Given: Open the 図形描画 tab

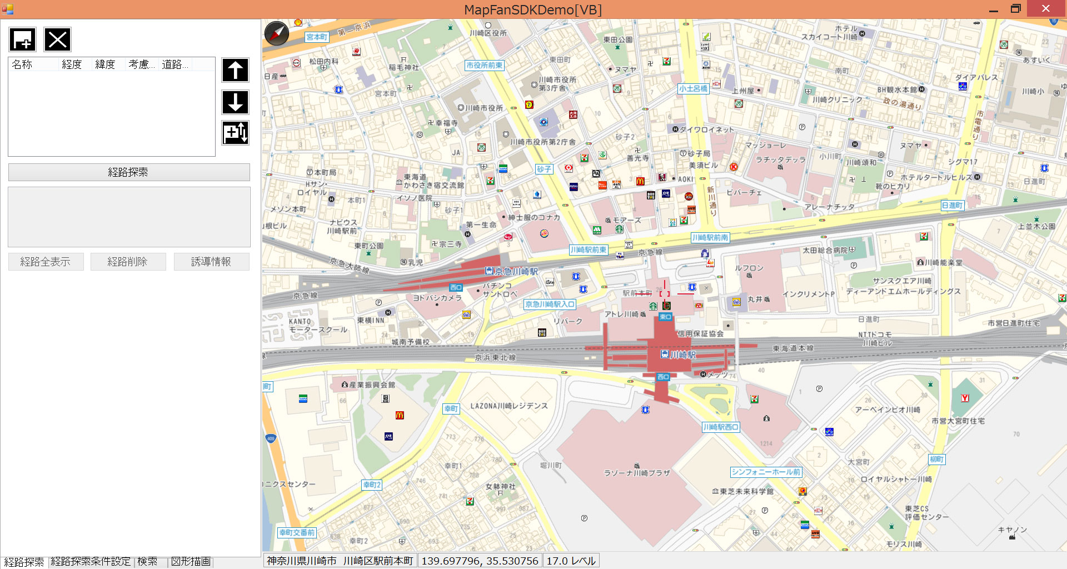Looking at the screenshot, I should coord(191,561).
